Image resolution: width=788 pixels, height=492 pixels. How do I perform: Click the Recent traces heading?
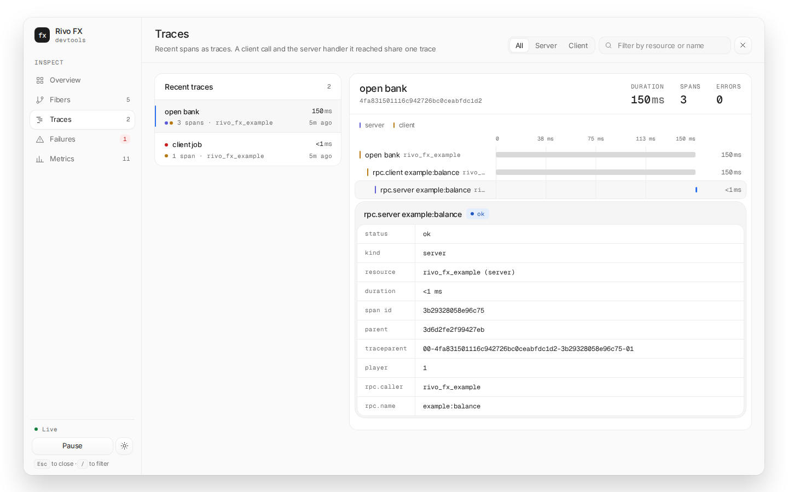tap(189, 87)
